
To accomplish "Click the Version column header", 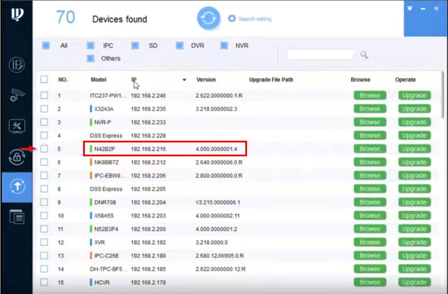I will [x=206, y=79].
